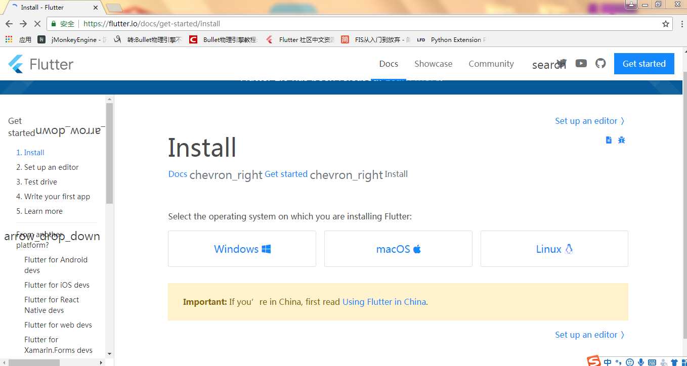
Task: Open the Python Extension bookmark
Action: click(451, 39)
